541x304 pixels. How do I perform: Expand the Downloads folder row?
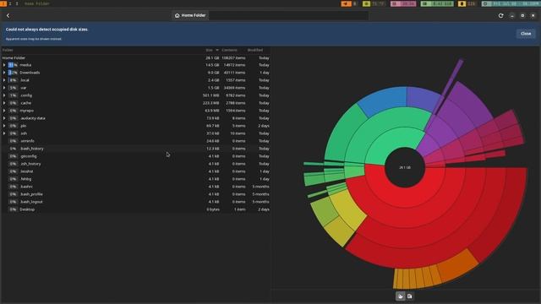pos(4,73)
